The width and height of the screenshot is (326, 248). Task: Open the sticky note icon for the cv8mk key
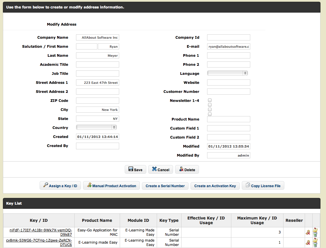click(x=315, y=240)
